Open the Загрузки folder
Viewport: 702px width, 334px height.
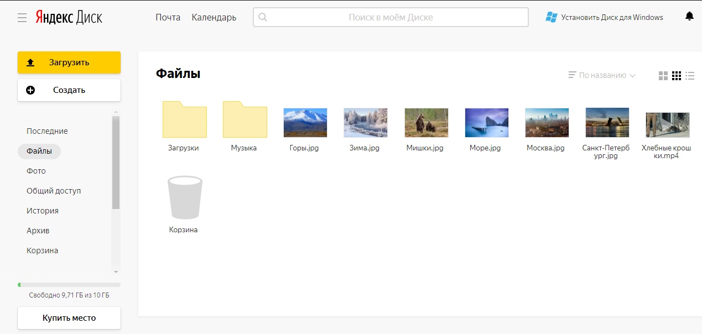point(184,119)
